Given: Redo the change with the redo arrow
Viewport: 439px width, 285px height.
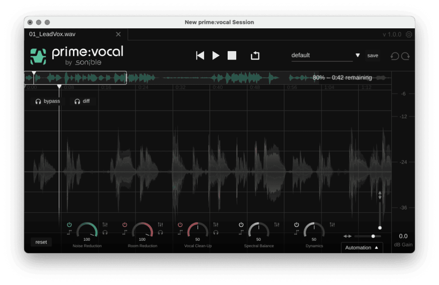Looking at the screenshot, I should click(406, 56).
